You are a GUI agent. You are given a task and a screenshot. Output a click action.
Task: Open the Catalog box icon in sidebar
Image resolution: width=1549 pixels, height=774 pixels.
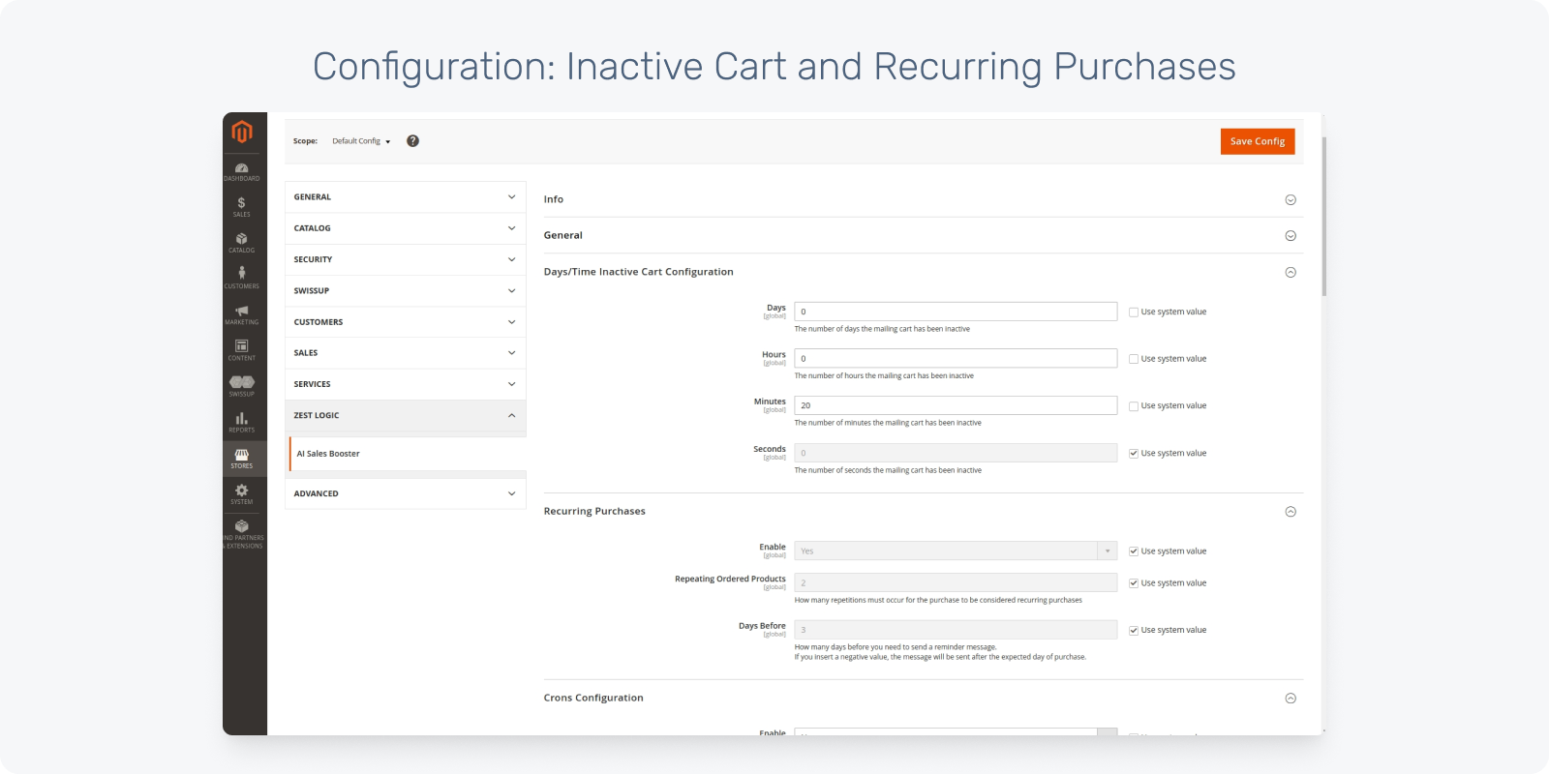coord(242,242)
